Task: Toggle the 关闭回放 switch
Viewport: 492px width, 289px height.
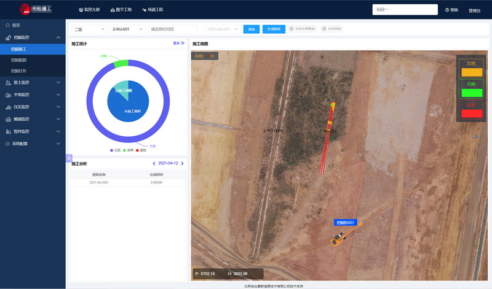Action: point(323,29)
